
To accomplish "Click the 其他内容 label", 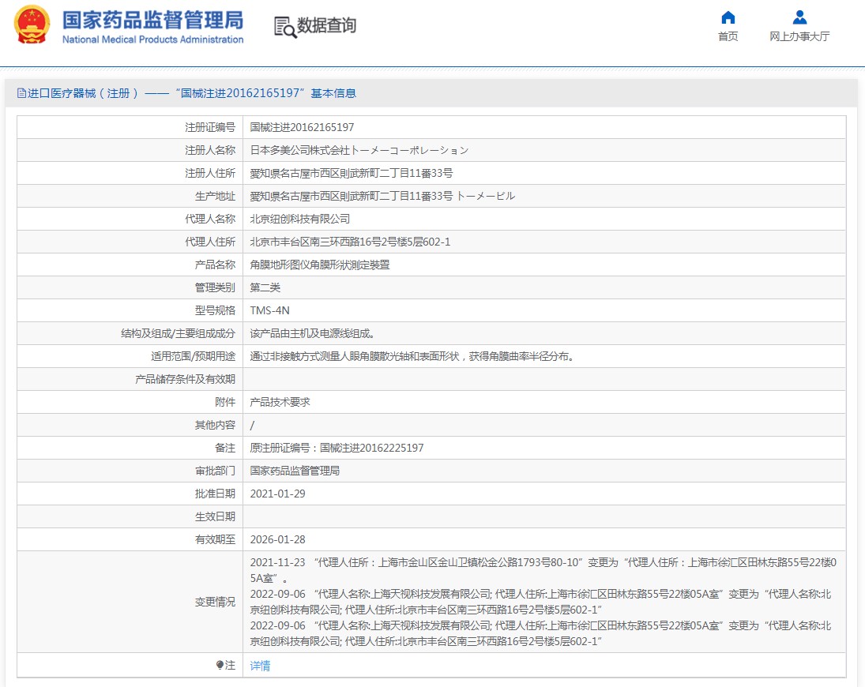I will (x=215, y=425).
